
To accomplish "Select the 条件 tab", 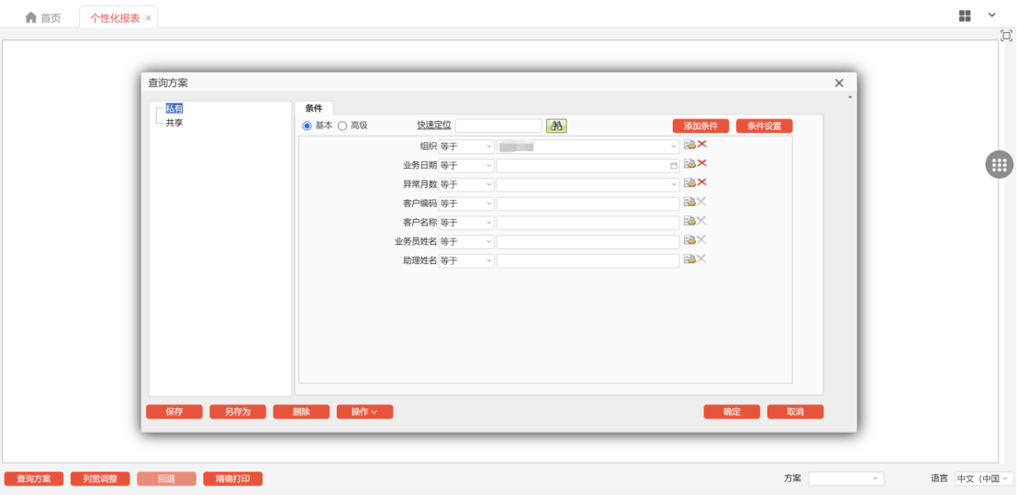I will pyautogui.click(x=314, y=108).
